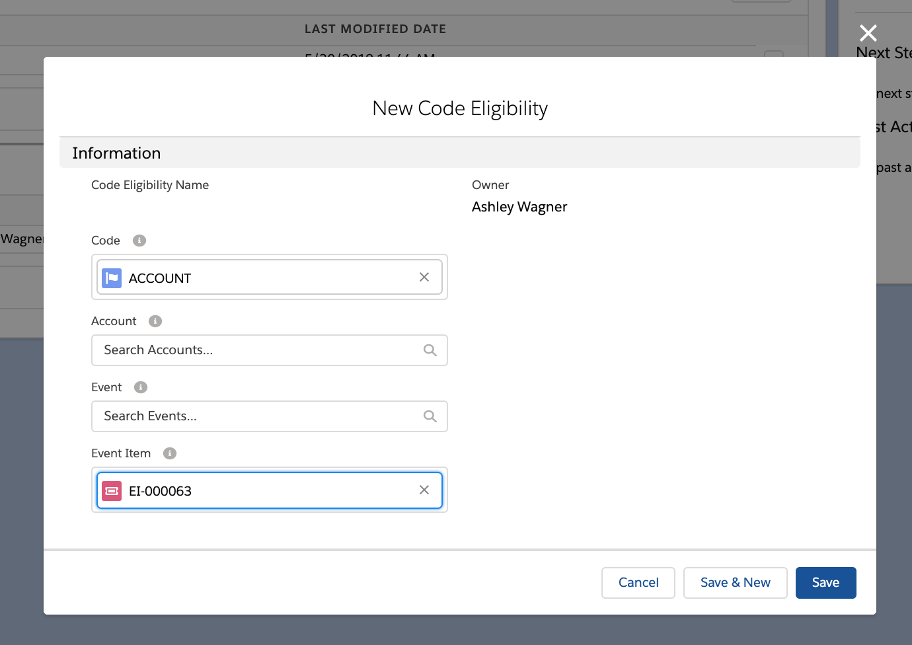912x645 pixels.
Task: Close the New Code Eligibility dialog
Action: 868,33
